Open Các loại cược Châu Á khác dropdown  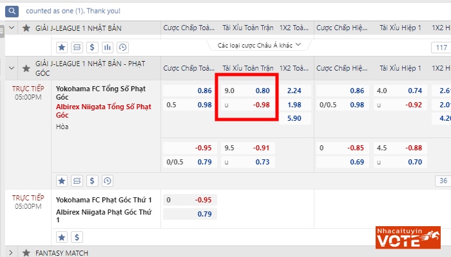[259, 46]
